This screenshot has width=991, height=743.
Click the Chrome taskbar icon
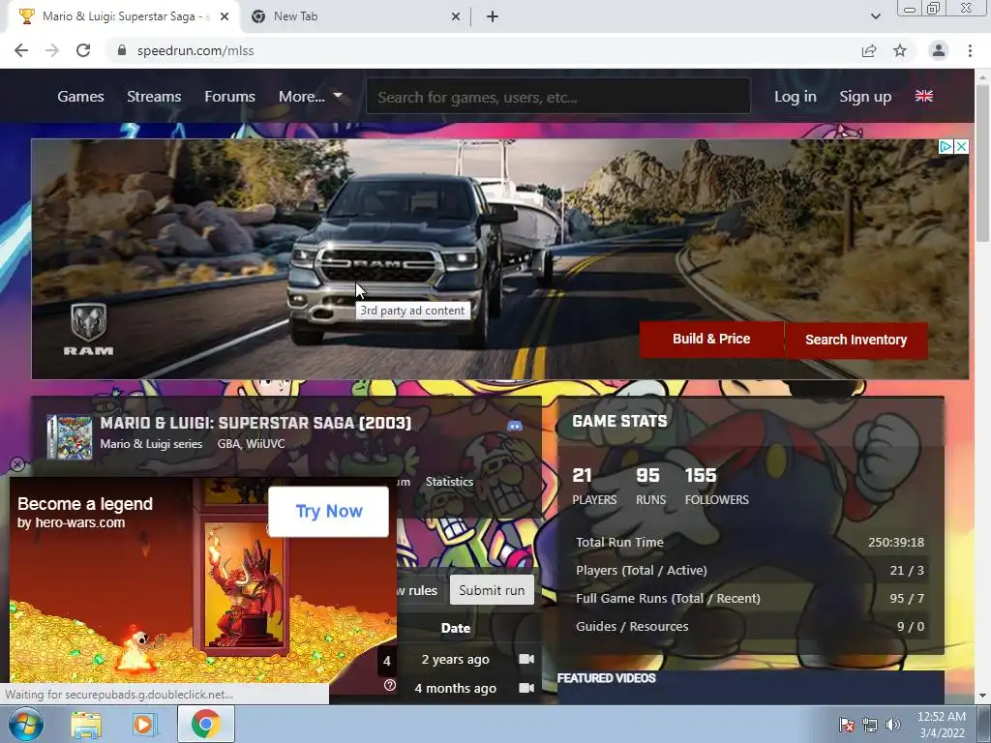pyautogui.click(x=206, y=724)
